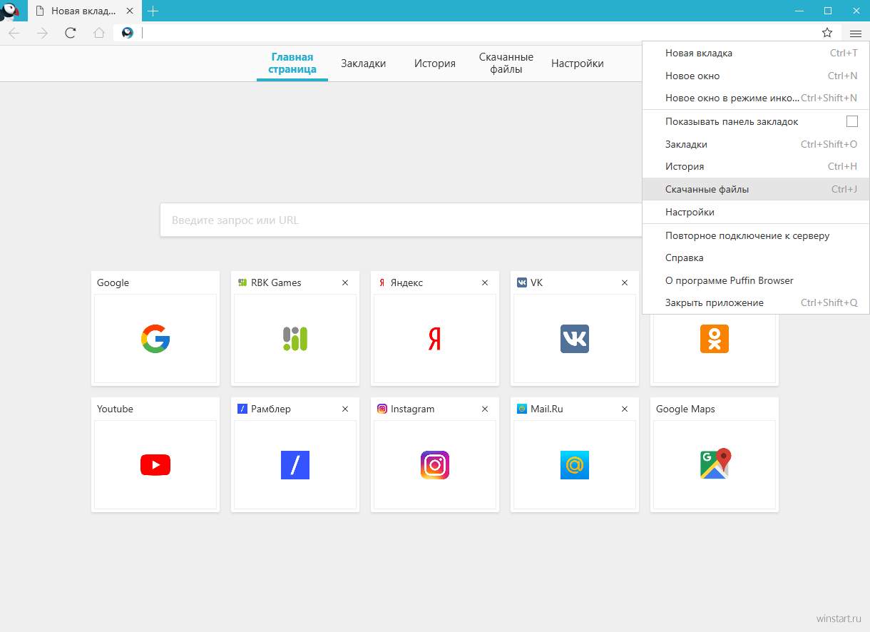Remove the Mail.Ru tile
The width and height of the screenshot is (870, 632).
[625, 409]
